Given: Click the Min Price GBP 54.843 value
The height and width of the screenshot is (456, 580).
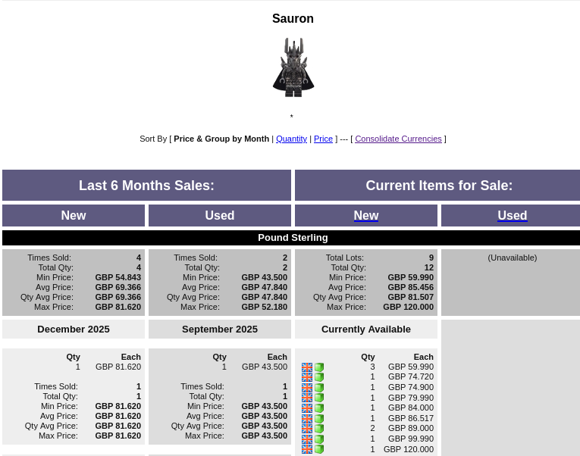Looking at the screenshot, I should 118,277.
